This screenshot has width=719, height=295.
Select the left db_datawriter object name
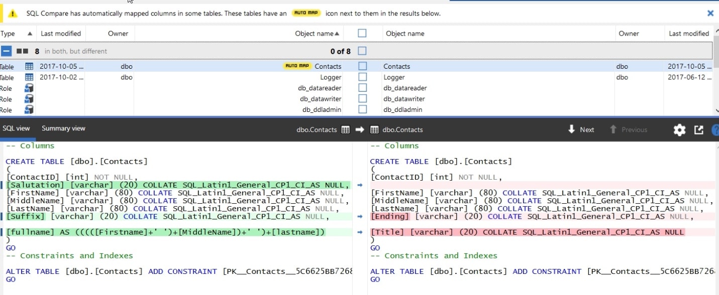tap(321, 99)
